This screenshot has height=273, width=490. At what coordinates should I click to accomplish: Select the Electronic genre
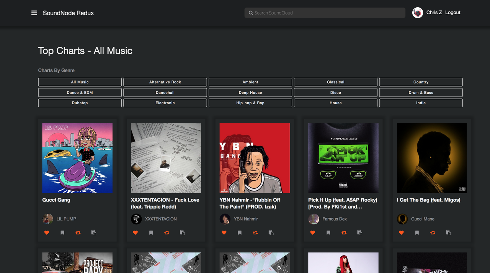(x=165, y=103)
